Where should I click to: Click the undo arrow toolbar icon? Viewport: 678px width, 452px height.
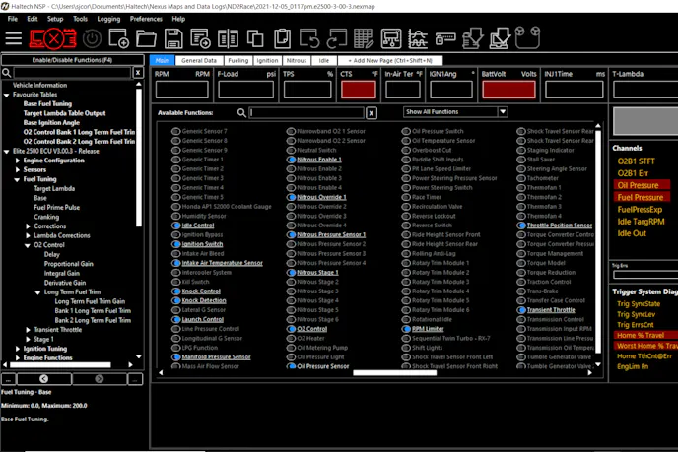(309, 39)
